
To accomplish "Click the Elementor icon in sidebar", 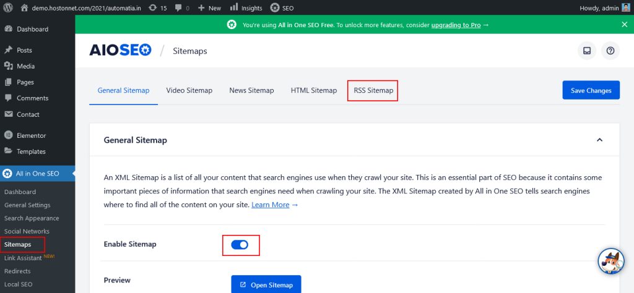I will [8, 135].
